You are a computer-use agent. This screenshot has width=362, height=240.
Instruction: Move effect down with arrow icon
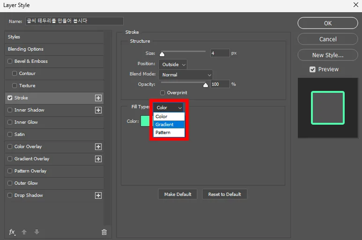click(x=37, y=232)
